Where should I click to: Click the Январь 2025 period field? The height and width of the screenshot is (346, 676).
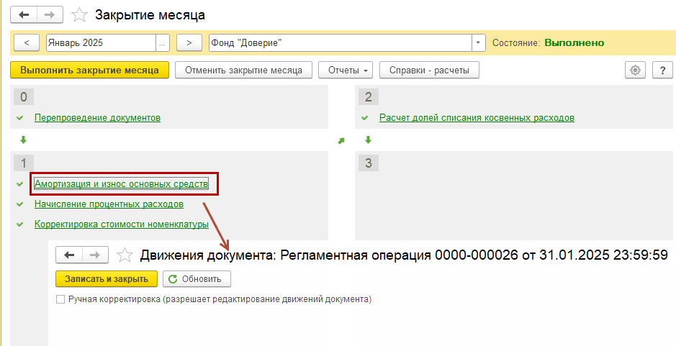[x=101, y=42]
